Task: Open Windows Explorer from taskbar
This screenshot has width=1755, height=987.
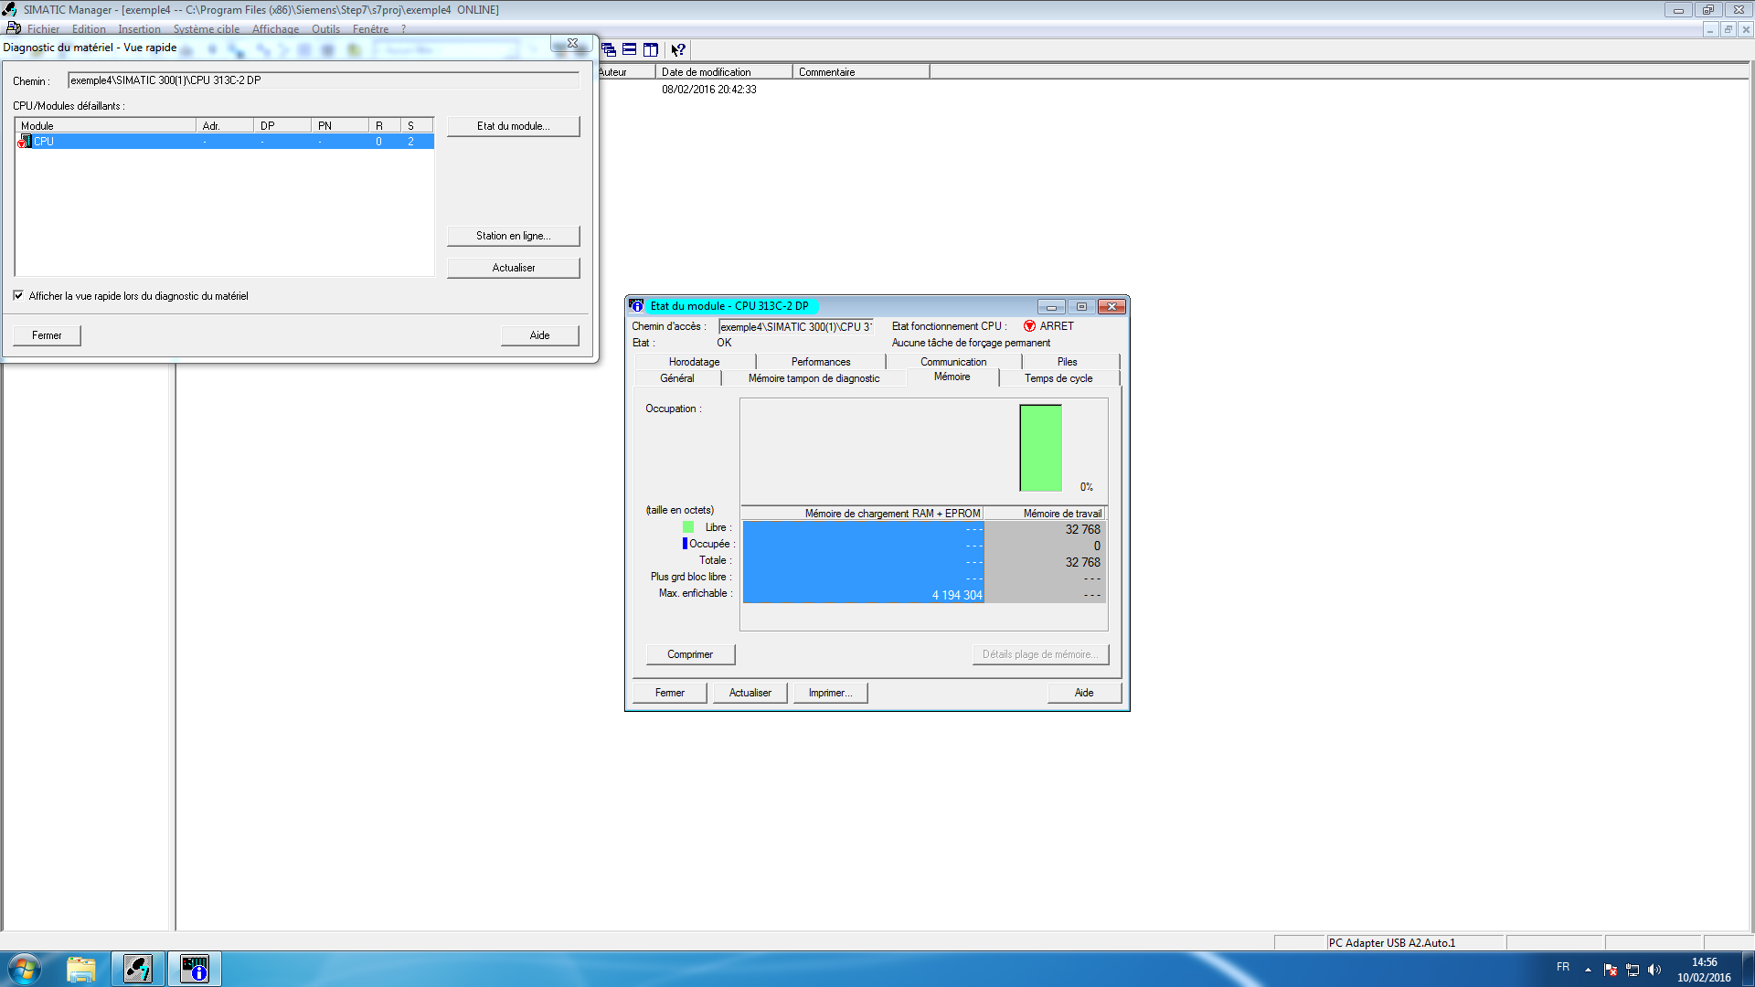Action: (x=80, y=969)
